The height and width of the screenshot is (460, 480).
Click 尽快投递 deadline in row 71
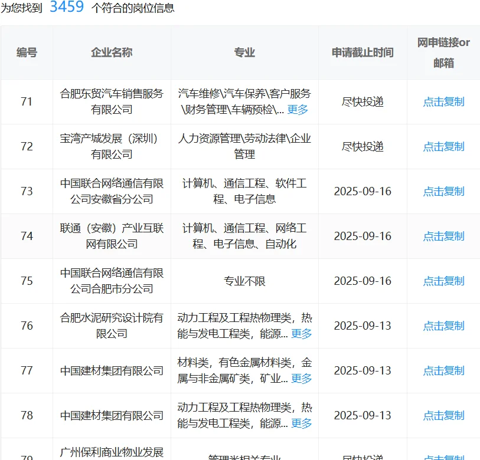(363, 102)
